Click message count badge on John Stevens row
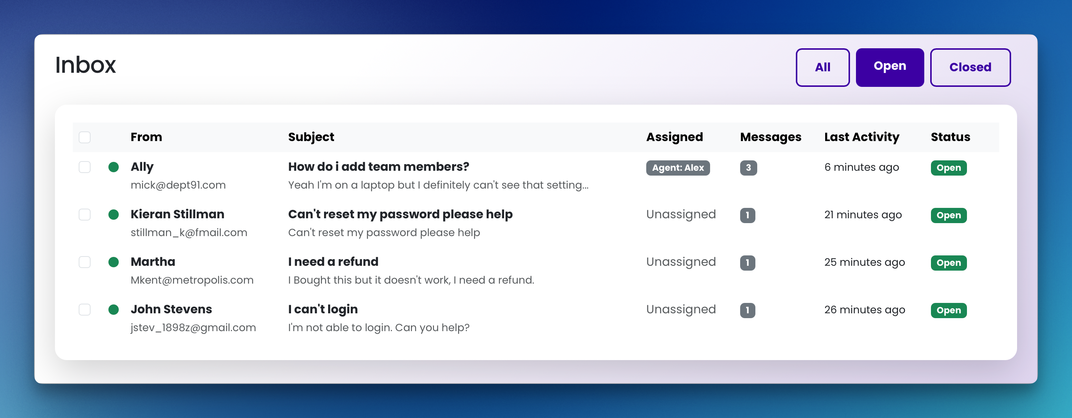 pos(748,310)
